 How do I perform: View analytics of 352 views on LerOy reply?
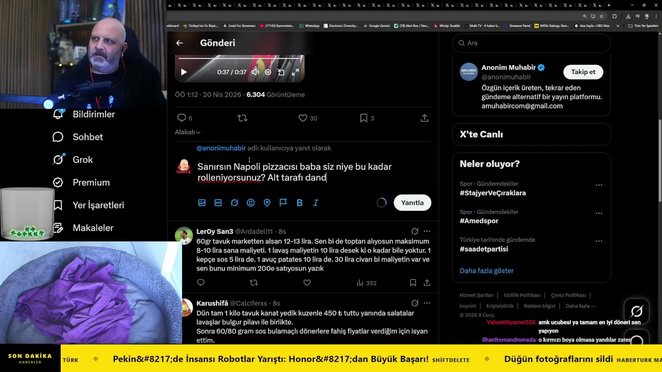tap(366, 283)
